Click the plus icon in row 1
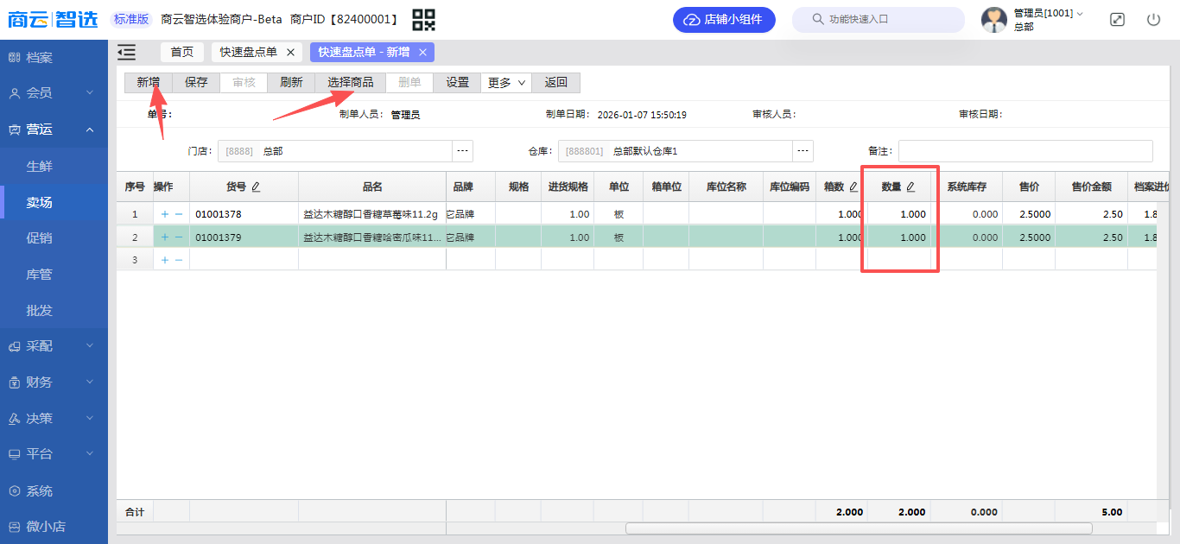This screenshot has height=544, width=1180. [x=165, y=214]
